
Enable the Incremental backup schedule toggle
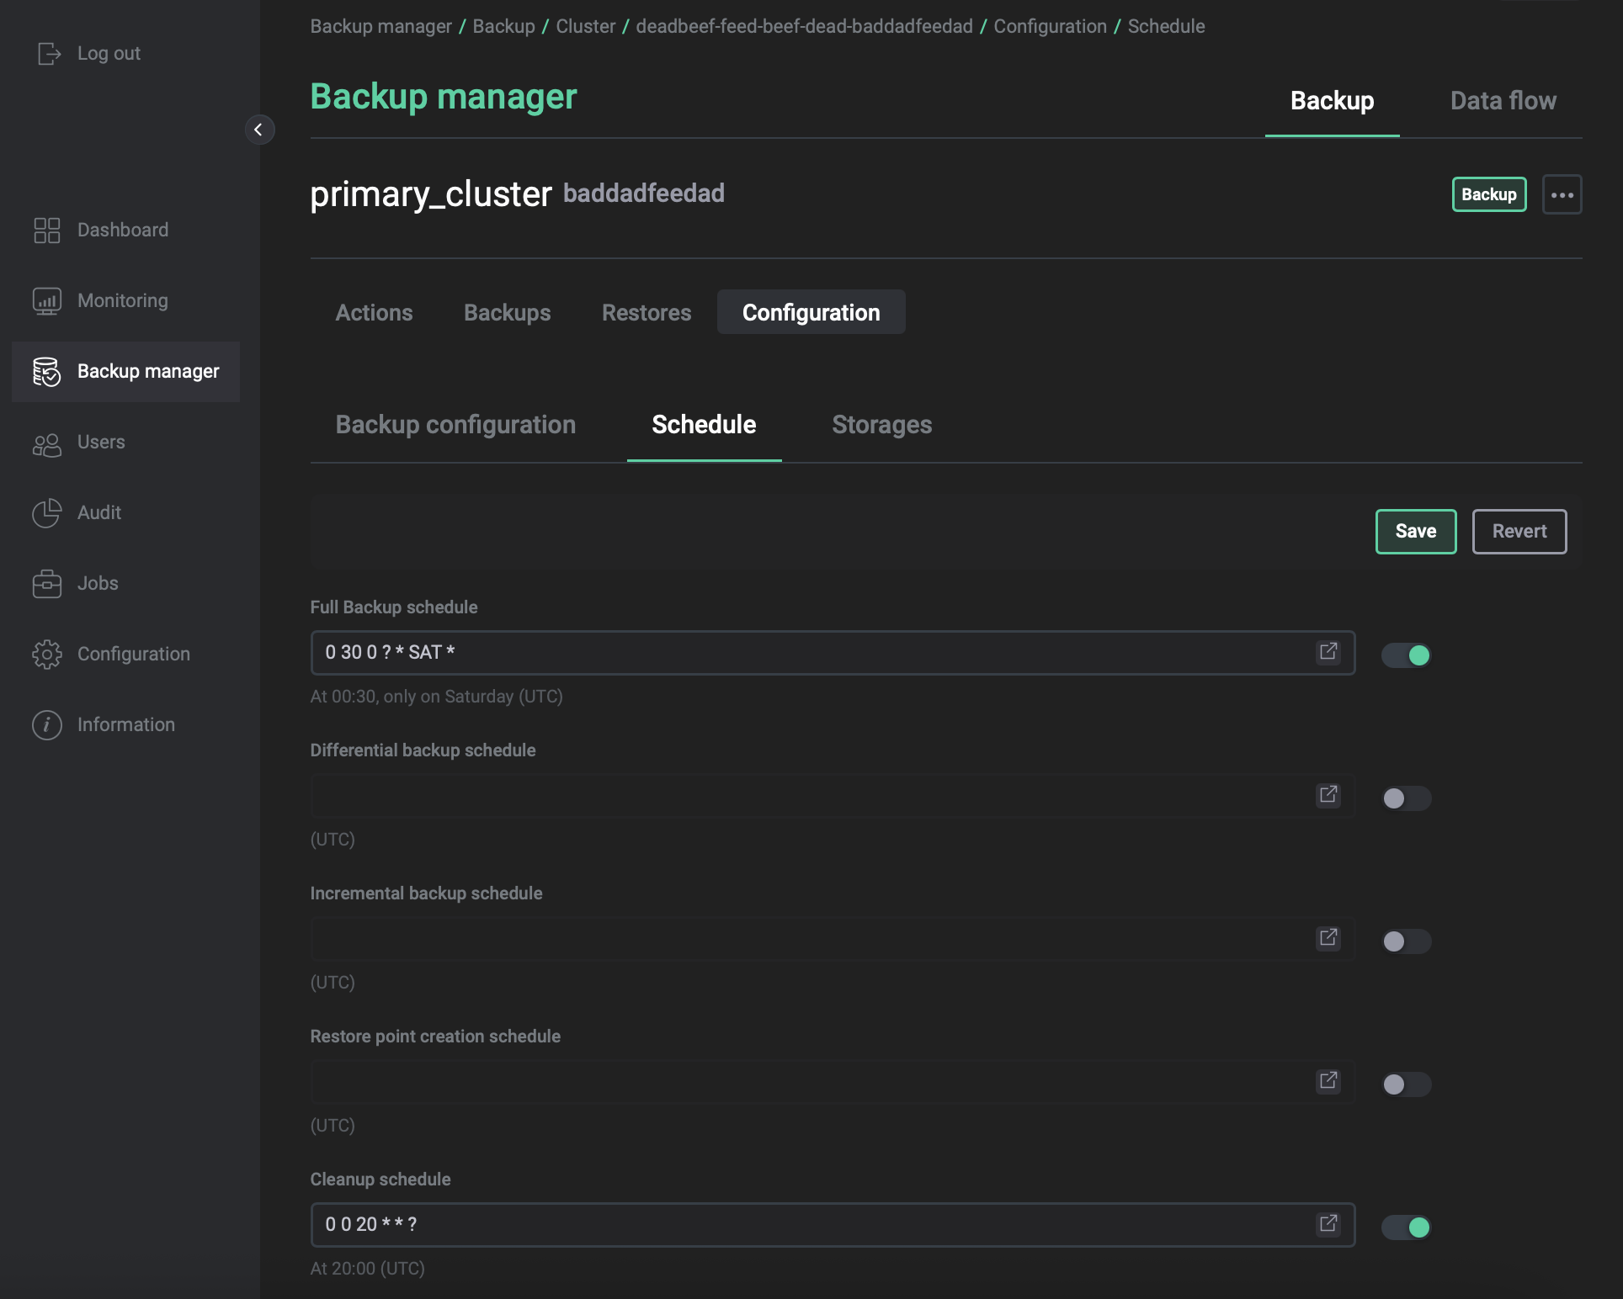pyautogui.click(x=1405, y=941)
